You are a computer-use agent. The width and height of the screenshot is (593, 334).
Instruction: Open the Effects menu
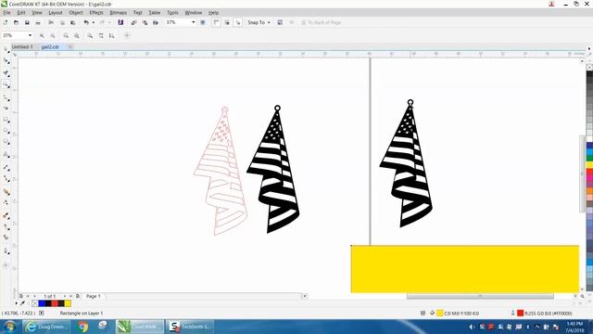click(96, 12)
